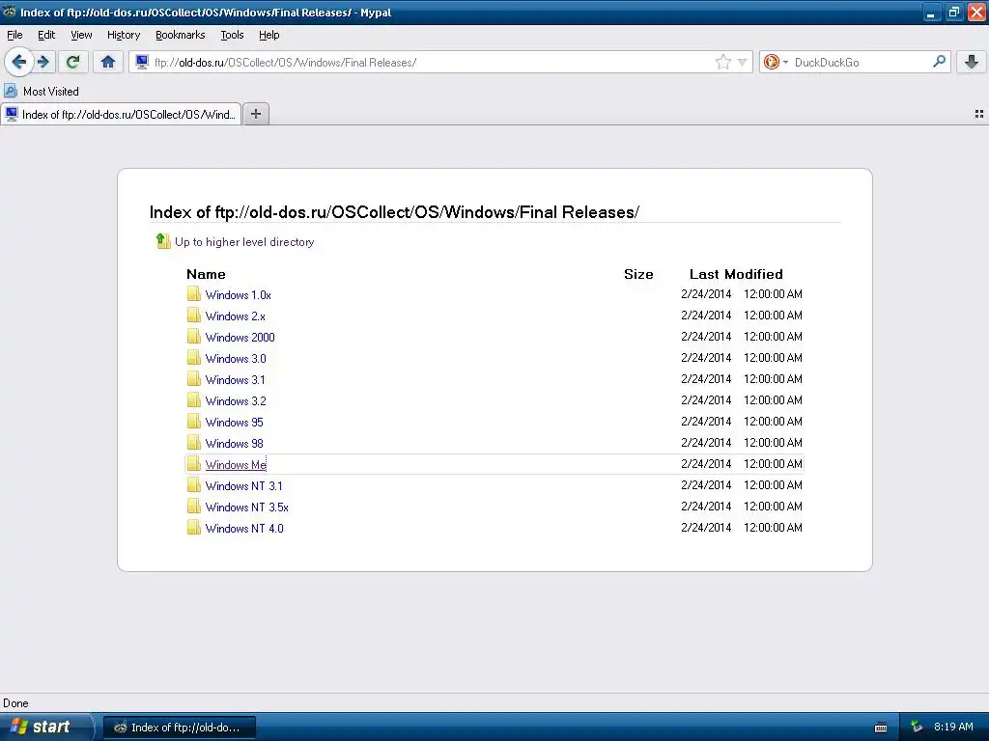Click the folder icon beside Windows 2000
The height and width of the screenshot is (741, 989).
tap(193, 337)
